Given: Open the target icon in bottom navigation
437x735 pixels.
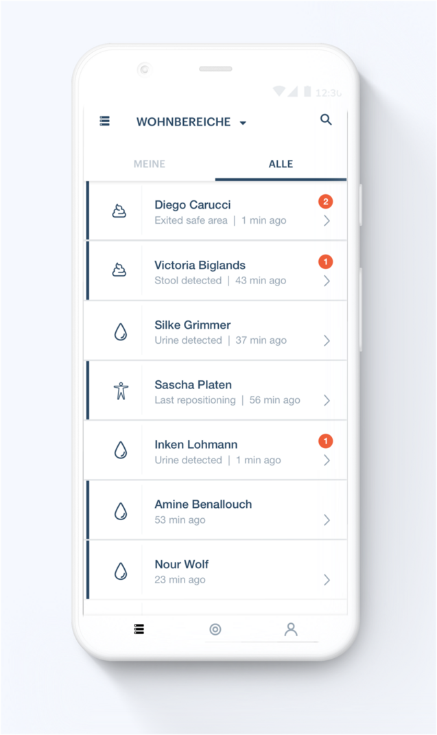Looking at the screenshot, I should point(215,629).
